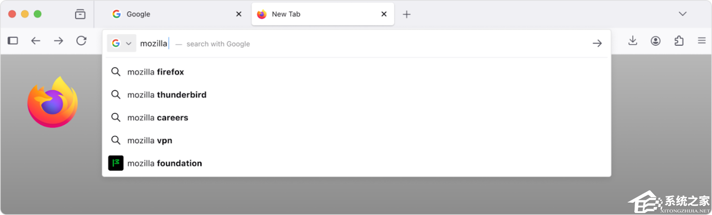This screenshot has width=712, height=215.
Task: Open a new tab with plus button
Action: 406,14
